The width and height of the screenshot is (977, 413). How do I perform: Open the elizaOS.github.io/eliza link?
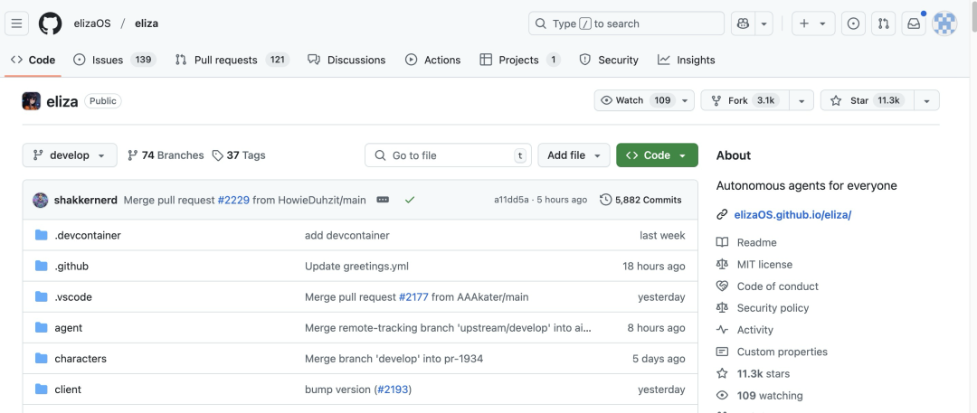click(792, 215)
